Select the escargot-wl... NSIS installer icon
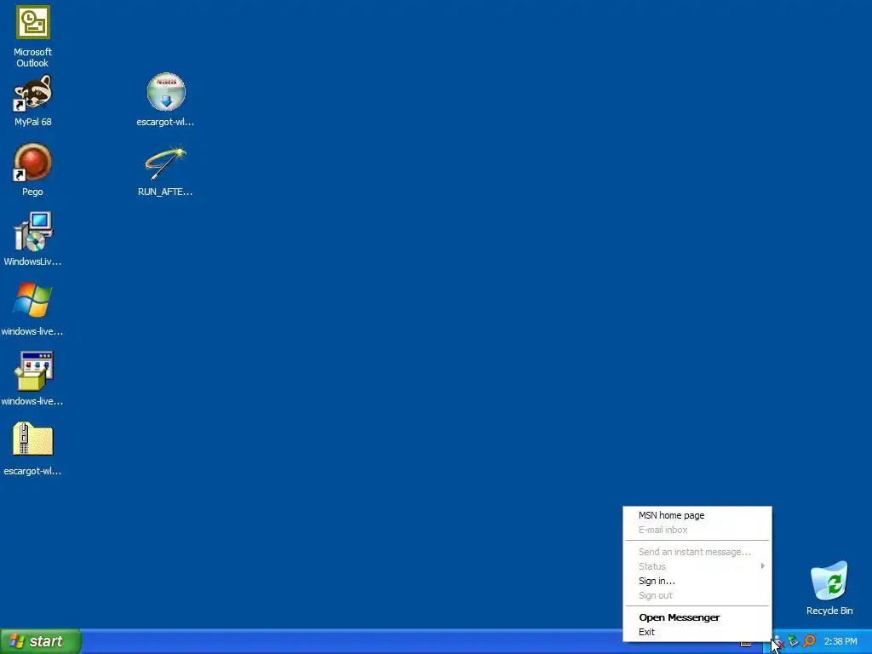 point(166,92)
